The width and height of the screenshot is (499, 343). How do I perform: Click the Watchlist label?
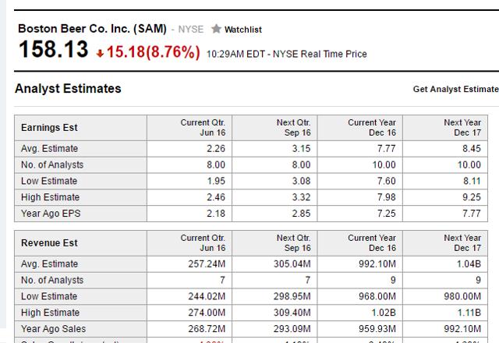[x=243, y=30]
